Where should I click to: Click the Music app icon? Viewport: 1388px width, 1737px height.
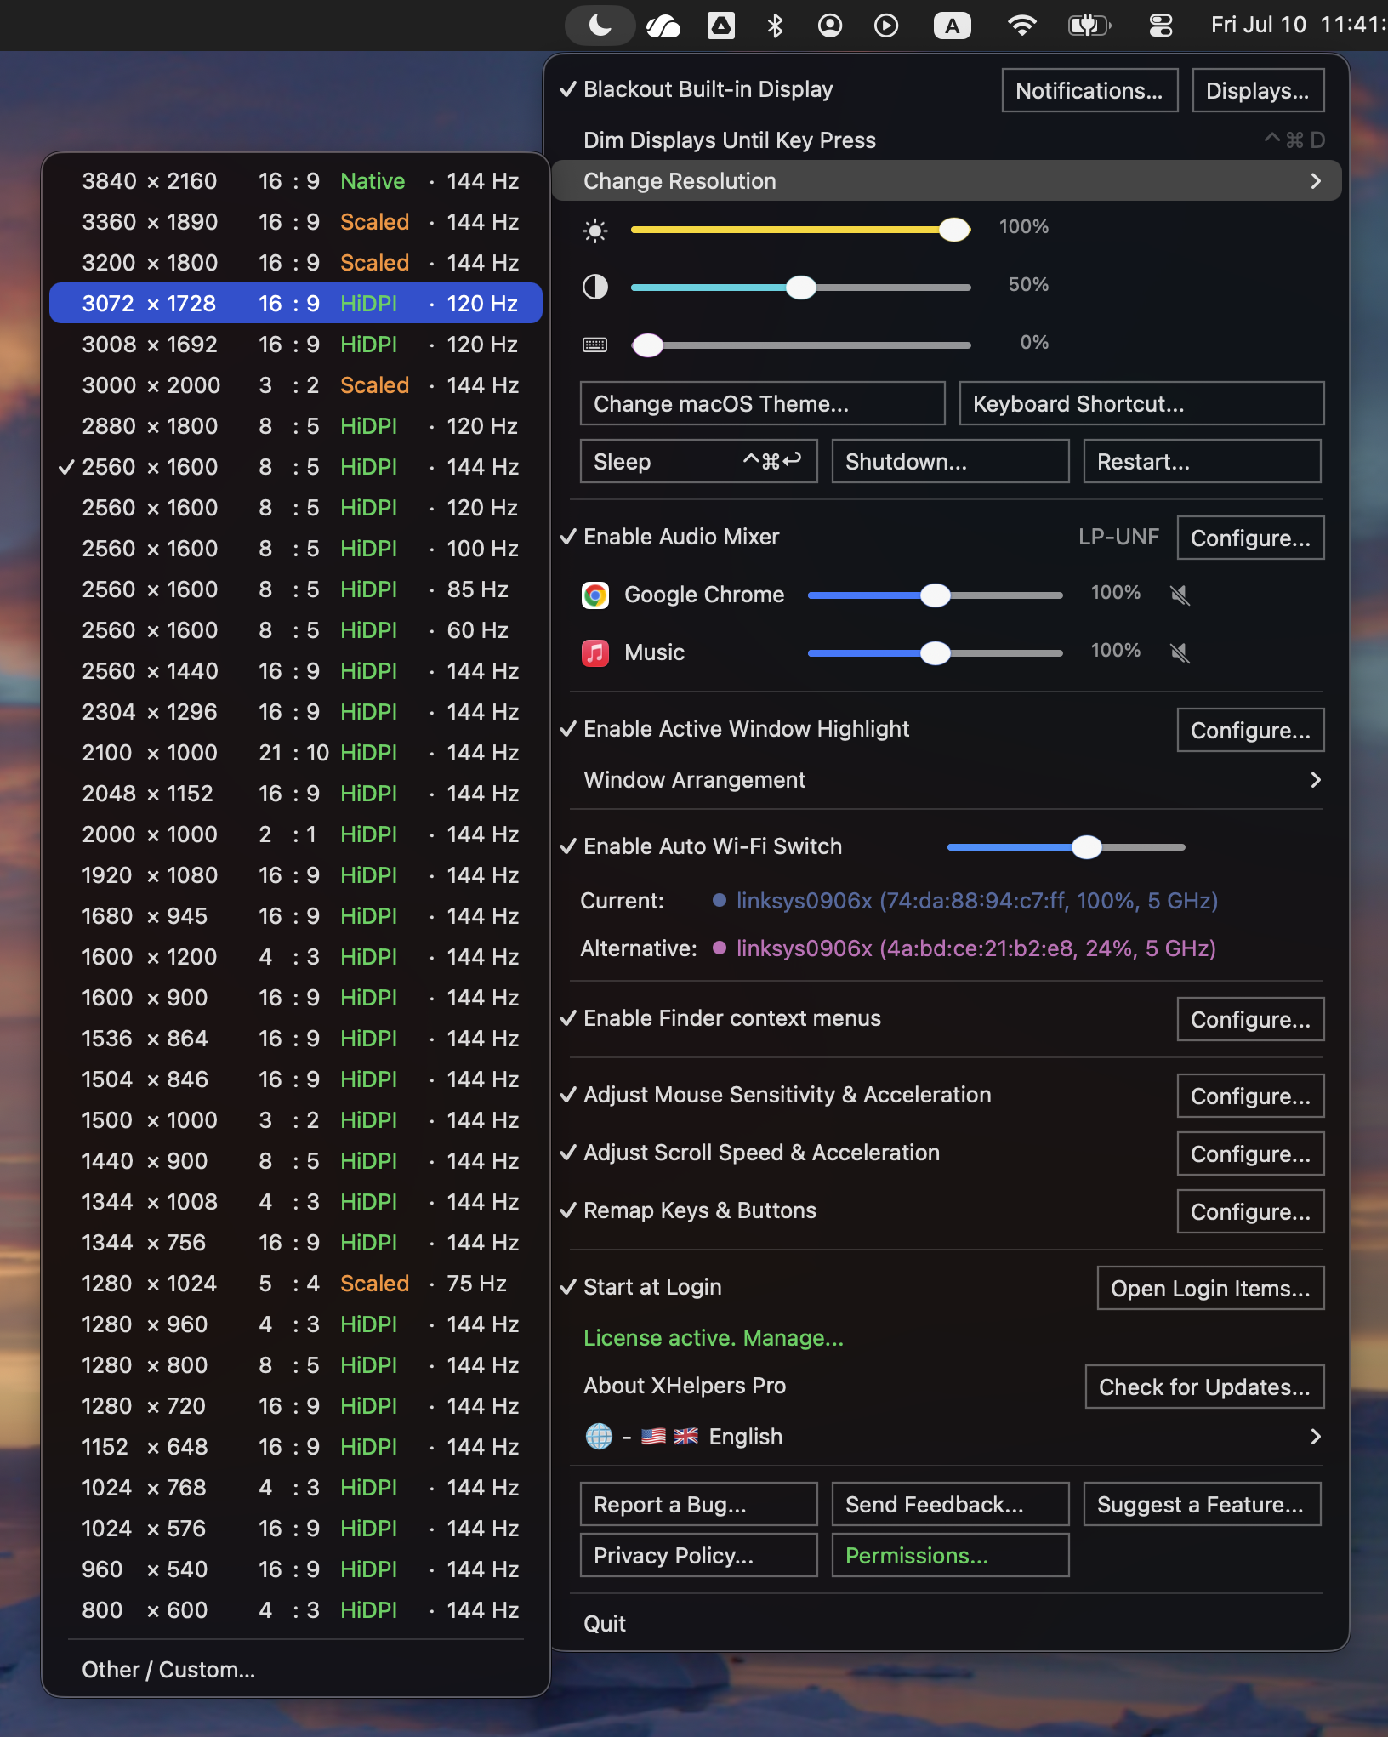click(595, 652)
